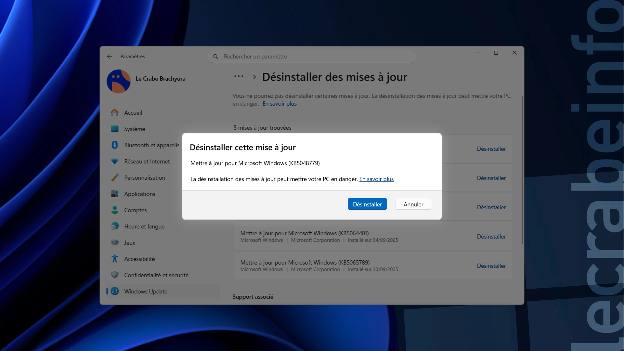
Task: Click the Accueil home icon
Action: pos(114,112)
